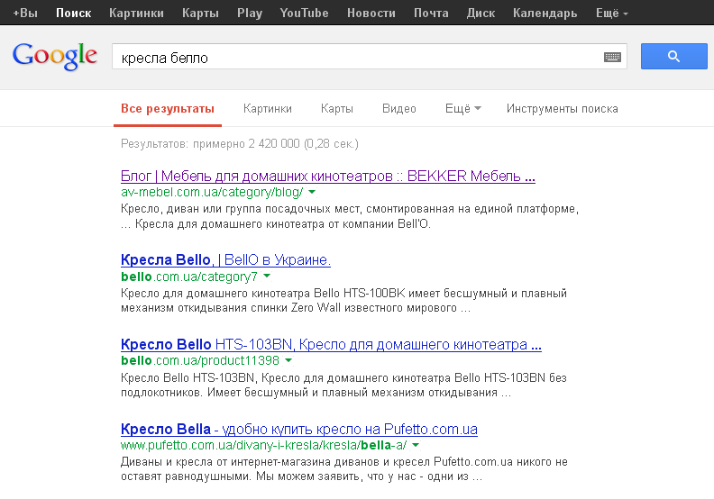Open the on-screen keyboard icon in search box
714x499 pixels.
point(612,57)
